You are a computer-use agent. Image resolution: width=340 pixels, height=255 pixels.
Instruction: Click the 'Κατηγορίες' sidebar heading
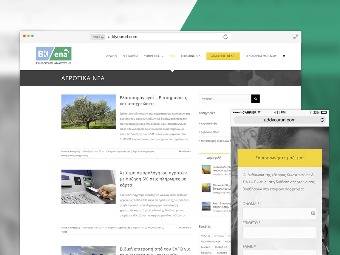coord(207,113)
